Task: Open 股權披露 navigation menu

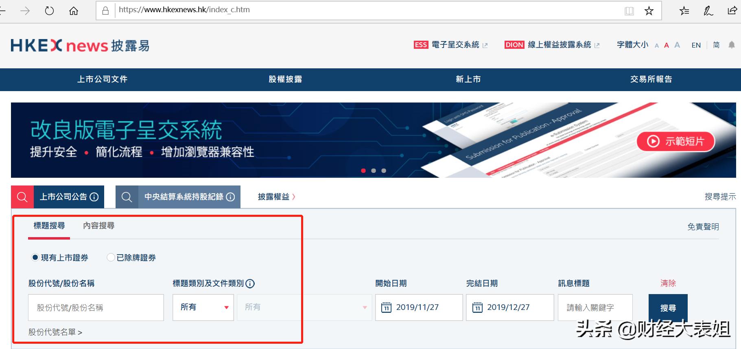Action: click(285, 79)
